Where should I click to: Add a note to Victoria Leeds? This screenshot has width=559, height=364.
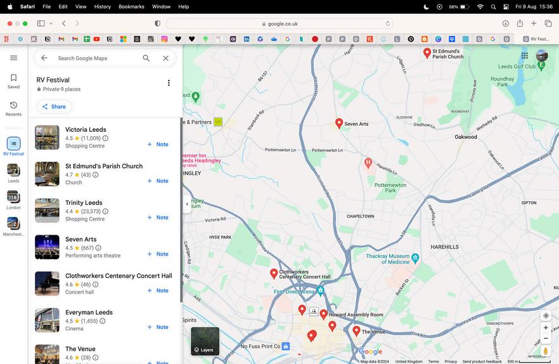point(158,144)
